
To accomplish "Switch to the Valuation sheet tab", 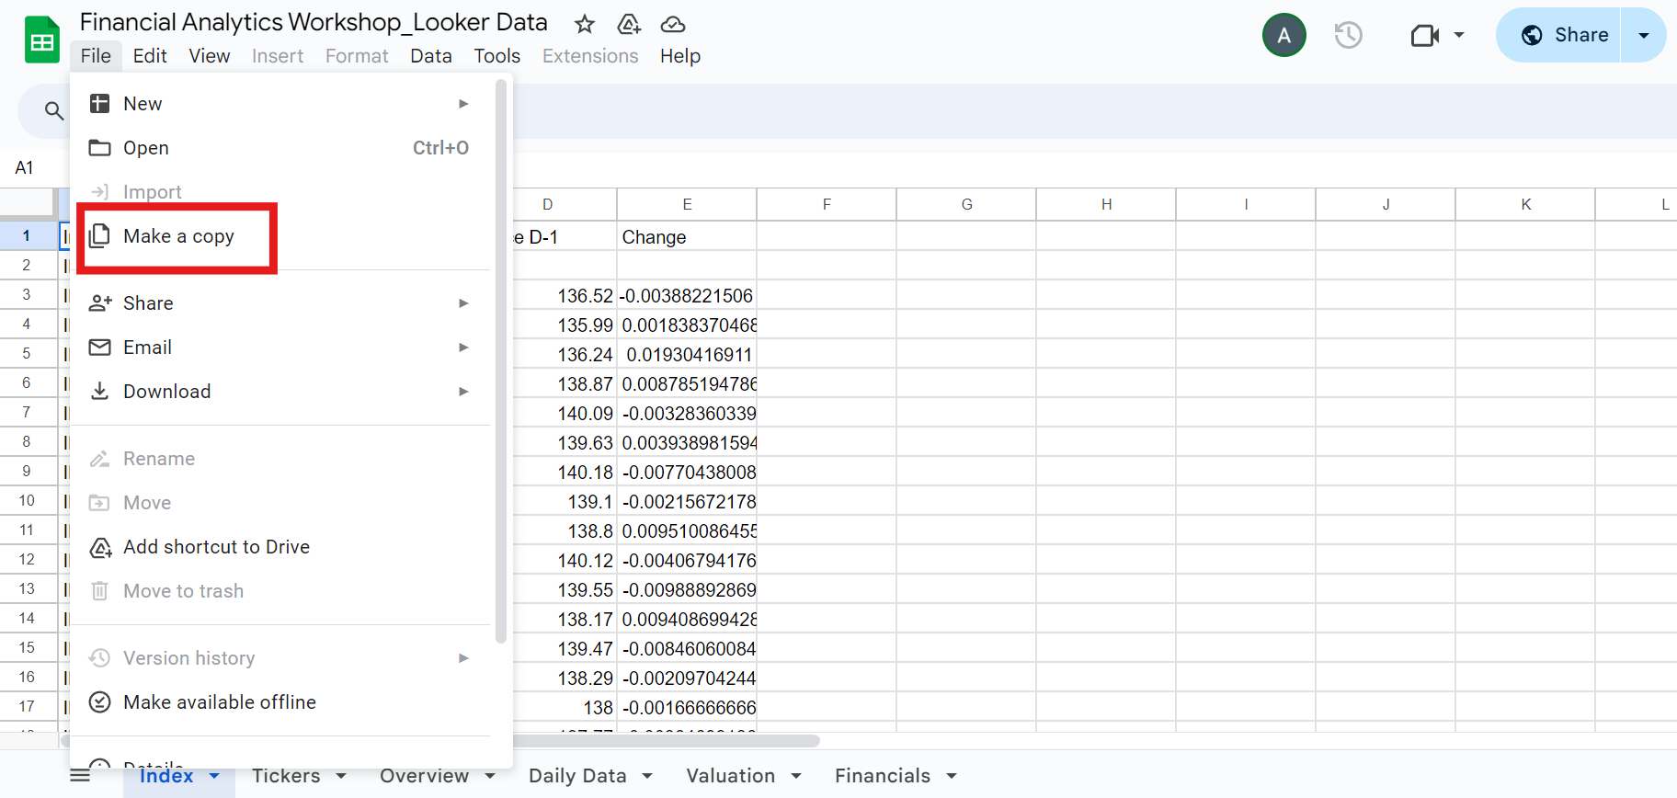I will tap(731, 776).
